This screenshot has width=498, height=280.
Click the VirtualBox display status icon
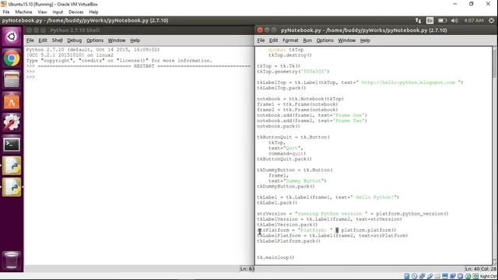click(445, 276)
